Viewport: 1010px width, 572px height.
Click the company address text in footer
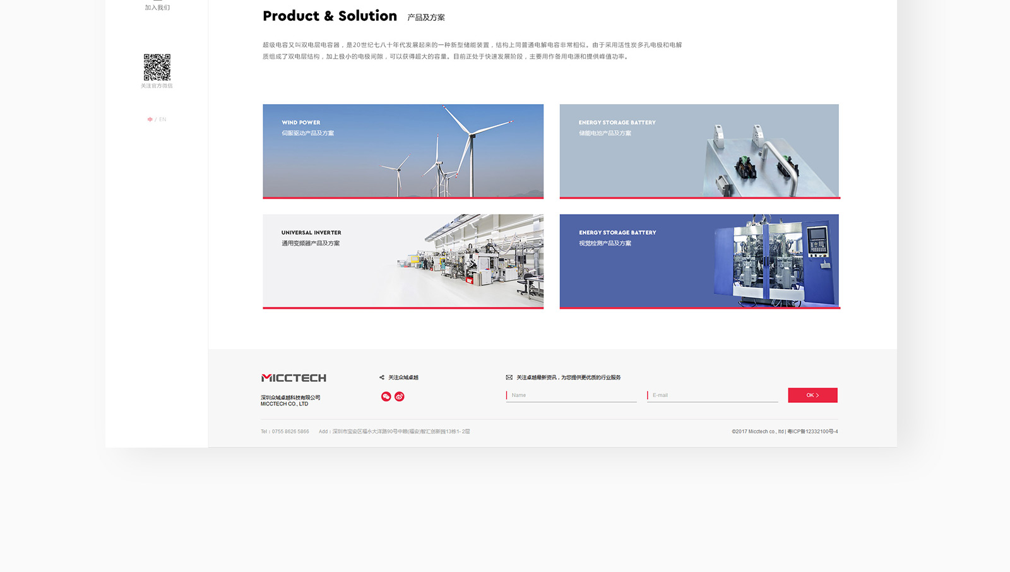tap(395, 432)
